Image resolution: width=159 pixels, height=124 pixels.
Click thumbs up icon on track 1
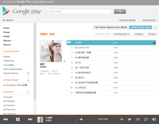click(x=154, y=43)
